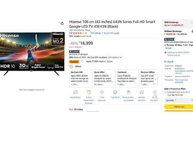Slide offers carousel with right arrow
The height and width of the screenshot is (143, 193).
point(156,79)
